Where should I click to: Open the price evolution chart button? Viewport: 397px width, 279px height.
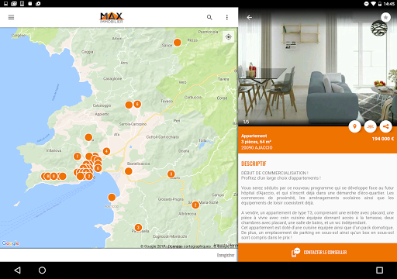[370, 126]
